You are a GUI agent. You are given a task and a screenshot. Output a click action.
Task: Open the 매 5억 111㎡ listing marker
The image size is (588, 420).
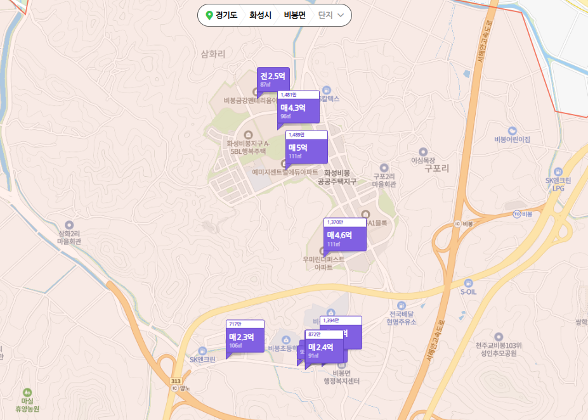306,147
